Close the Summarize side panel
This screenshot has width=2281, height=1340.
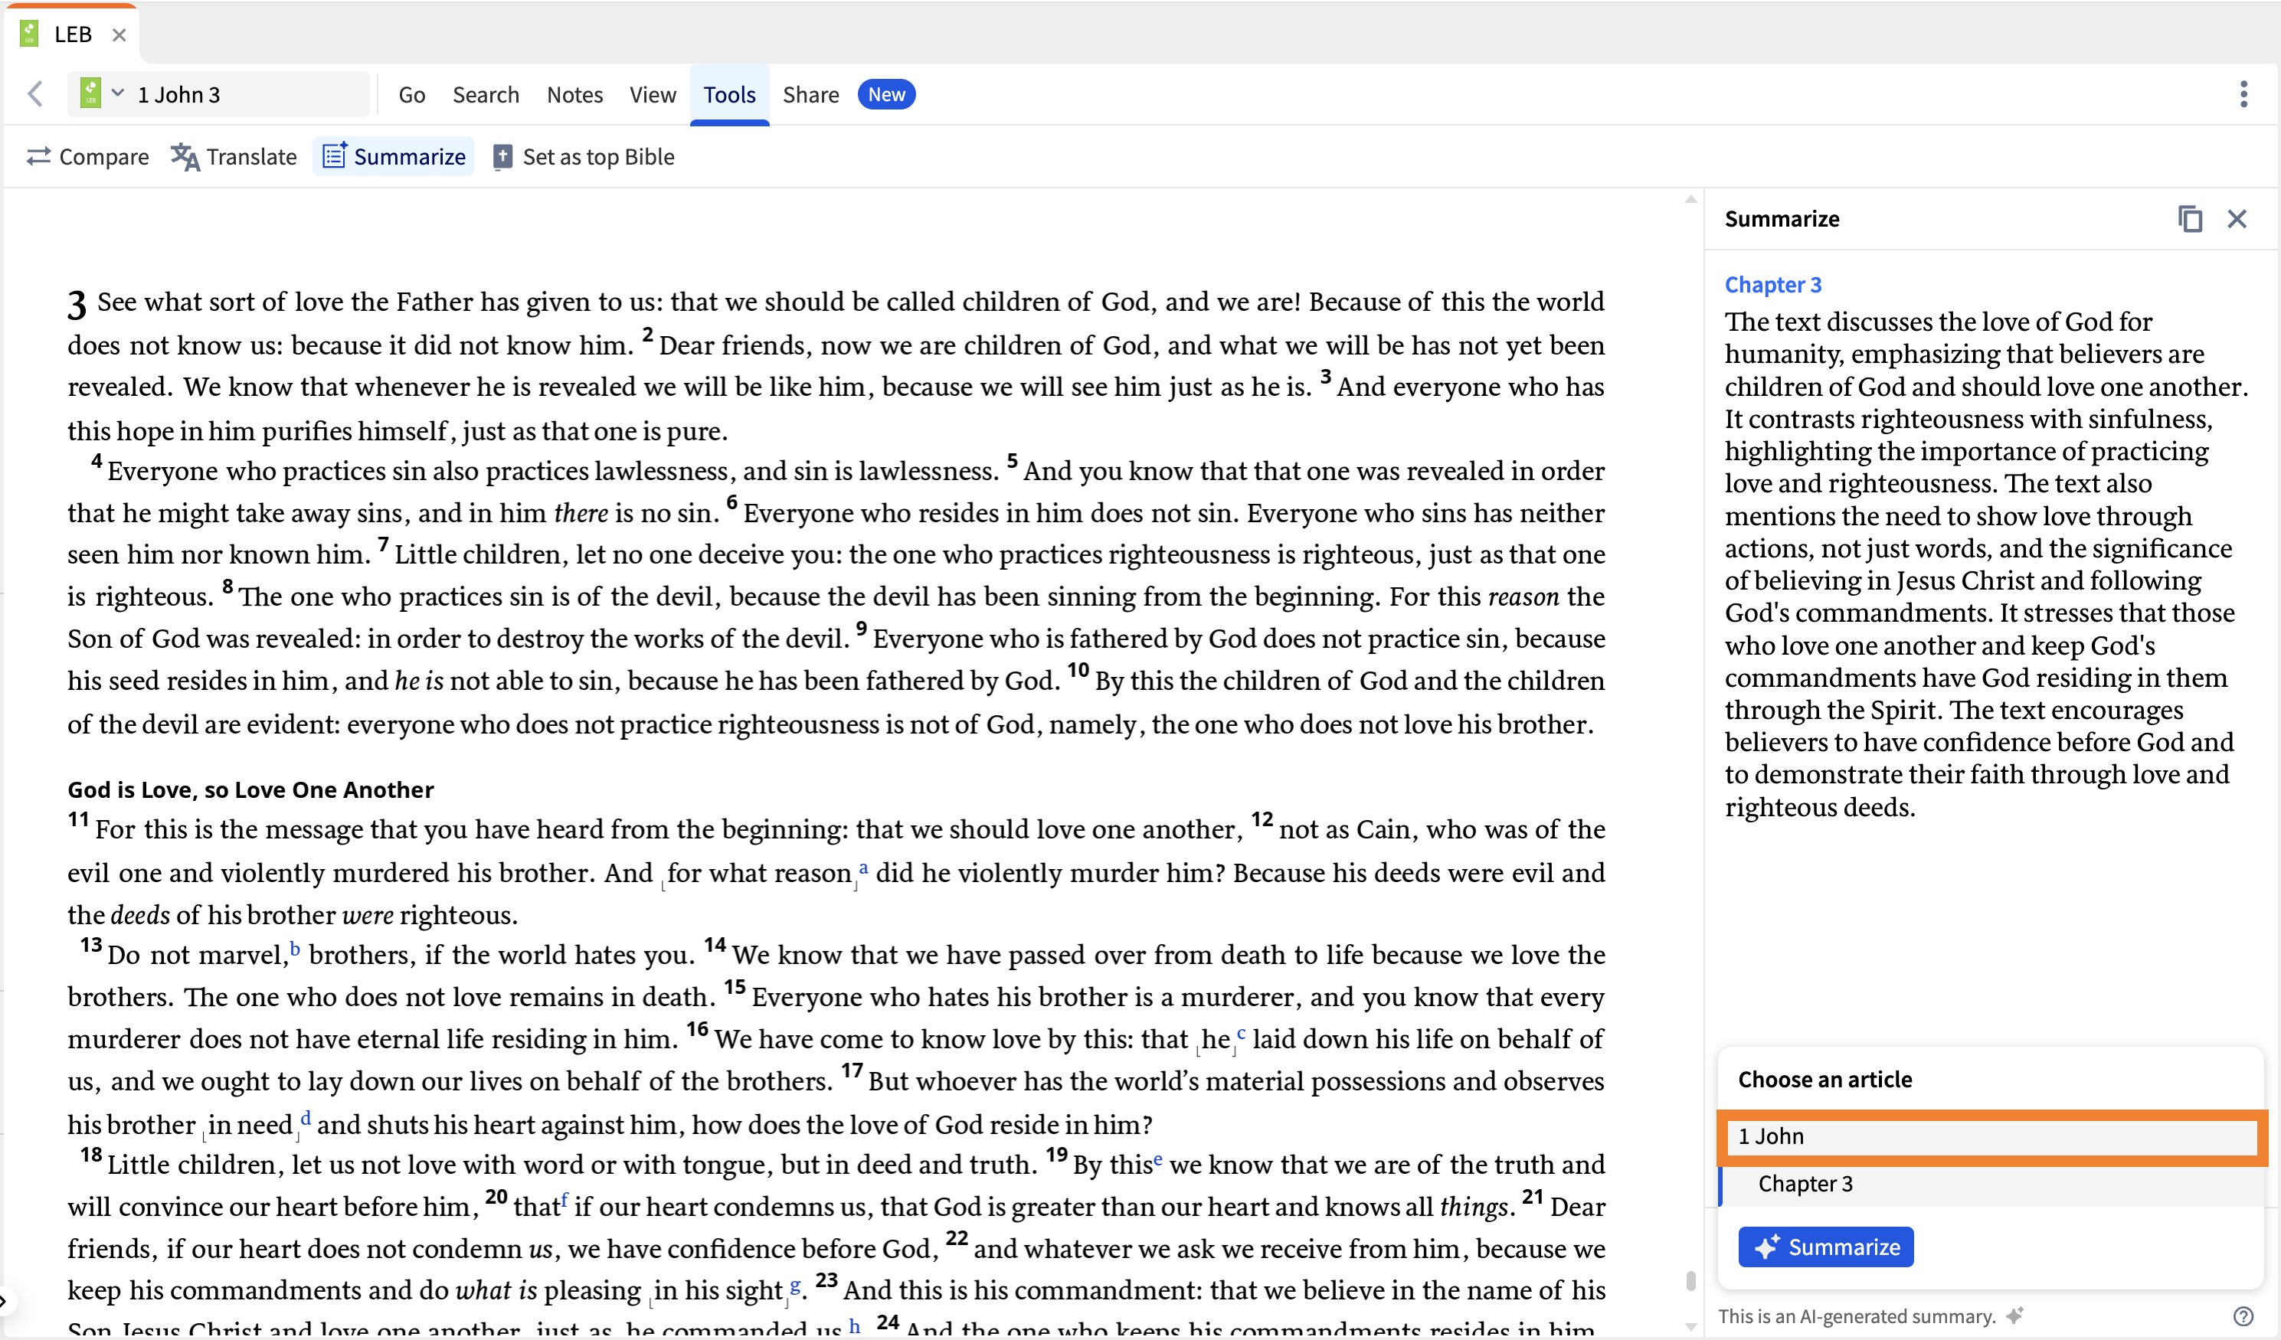(2237, 219)
